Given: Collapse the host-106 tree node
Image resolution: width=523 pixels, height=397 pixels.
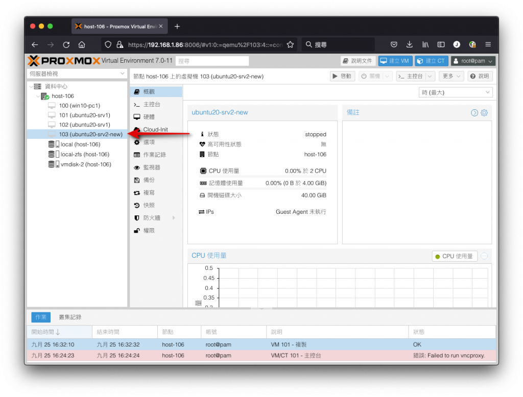Looking at the screenshot, I should [38, 96].
